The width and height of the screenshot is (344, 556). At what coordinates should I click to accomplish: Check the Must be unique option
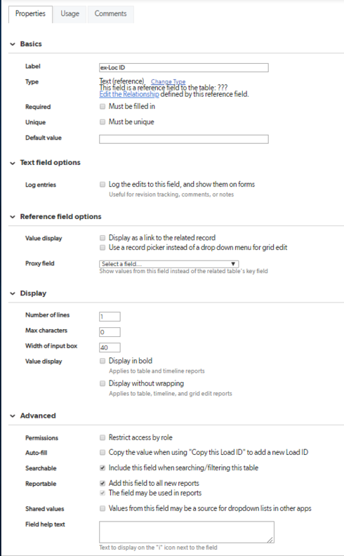pos(102,122)
